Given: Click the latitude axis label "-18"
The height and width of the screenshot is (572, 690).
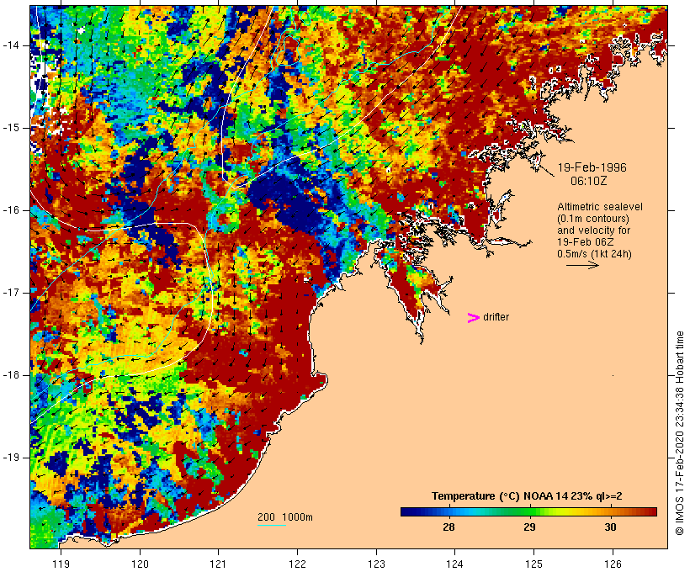Looking at the screenshot, I should point(10,375).
